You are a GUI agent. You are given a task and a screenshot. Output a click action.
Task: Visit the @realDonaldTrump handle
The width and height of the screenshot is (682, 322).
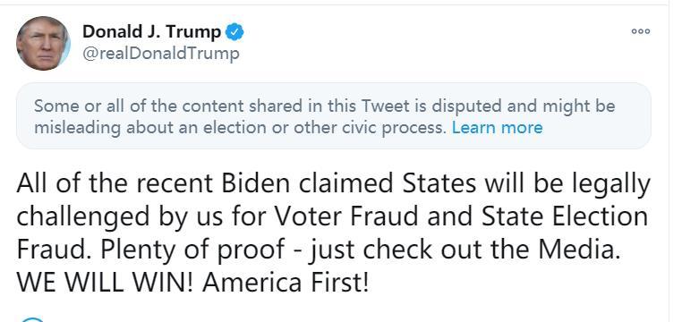pyautogui.click(x=160, y=54)
